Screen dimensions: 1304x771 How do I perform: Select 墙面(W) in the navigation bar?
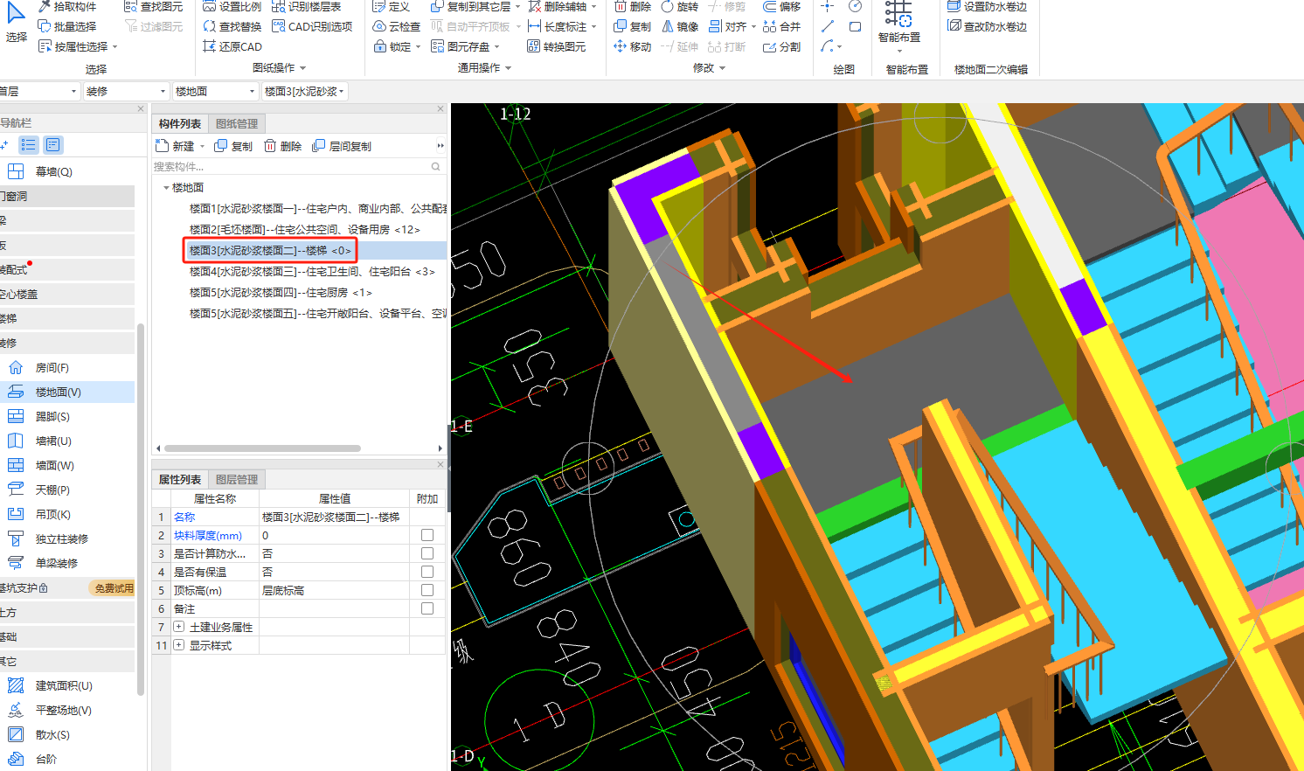pos(54,466)
